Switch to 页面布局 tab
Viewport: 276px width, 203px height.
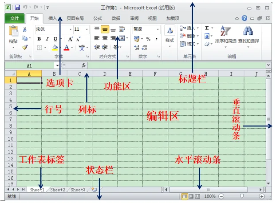(75, 18)
